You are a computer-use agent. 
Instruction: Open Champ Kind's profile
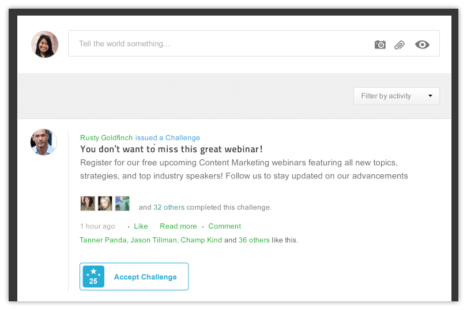201,240
